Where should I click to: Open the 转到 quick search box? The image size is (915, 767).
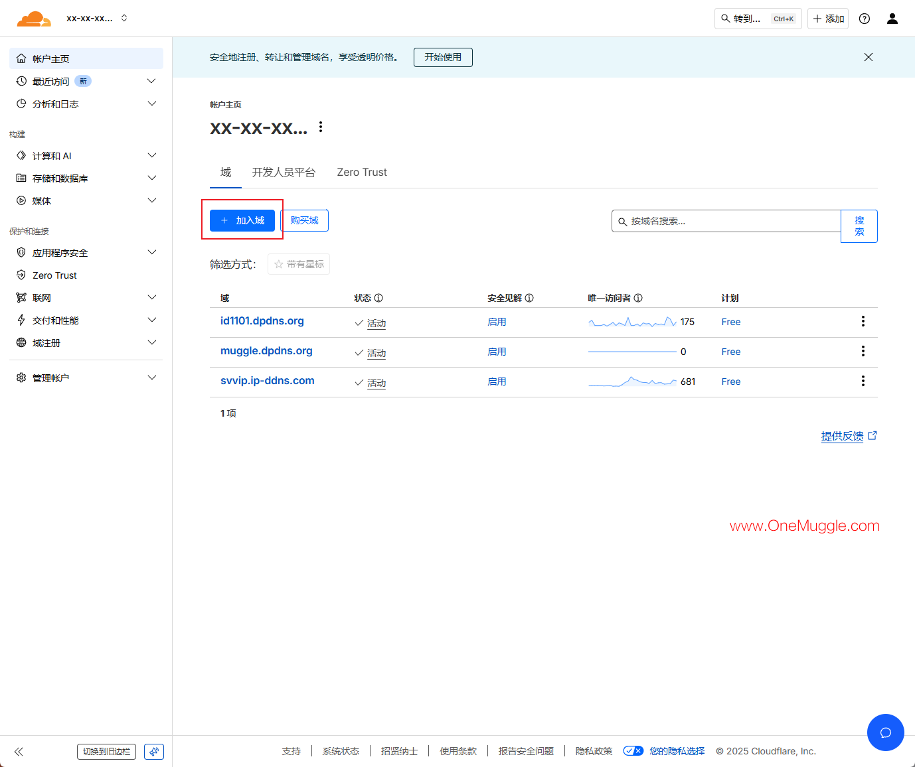758,19
